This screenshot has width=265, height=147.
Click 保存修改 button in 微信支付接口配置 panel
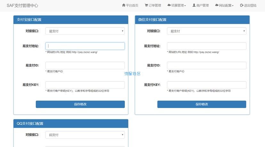[x=202, y=104]
